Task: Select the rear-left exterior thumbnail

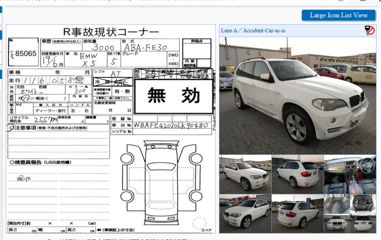Action: click(x=298, y=174)
